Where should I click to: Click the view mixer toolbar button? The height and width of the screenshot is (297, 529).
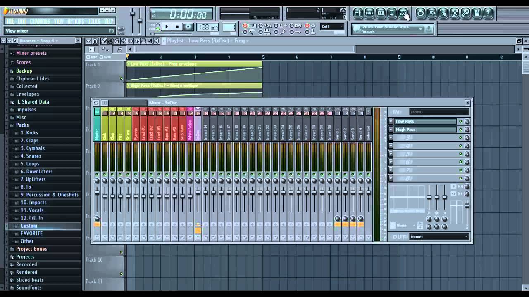pyautogui.click(x=403, y=13)
